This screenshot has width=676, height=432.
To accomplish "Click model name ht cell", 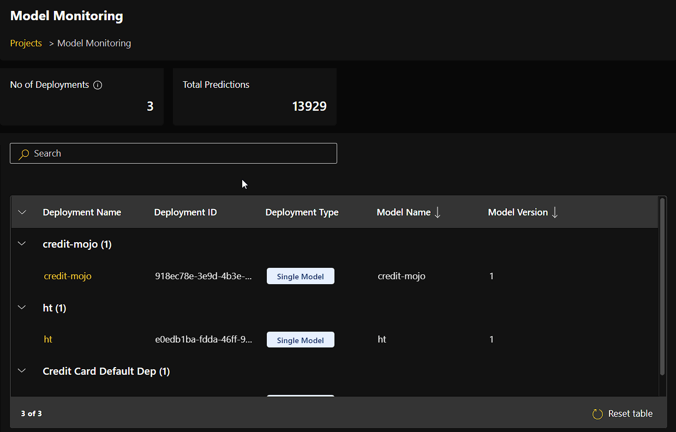I will tap(382, 339).
